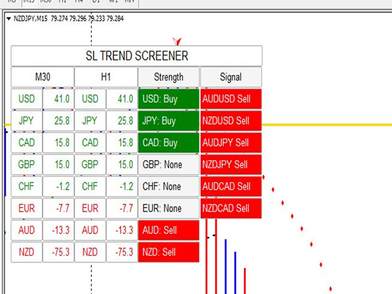Select AUD in the M30 column

[x=26, y=230]
